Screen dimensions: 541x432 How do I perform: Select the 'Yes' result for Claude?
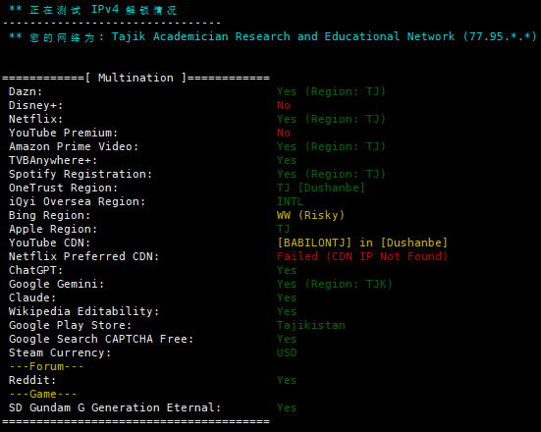point(287,297)
